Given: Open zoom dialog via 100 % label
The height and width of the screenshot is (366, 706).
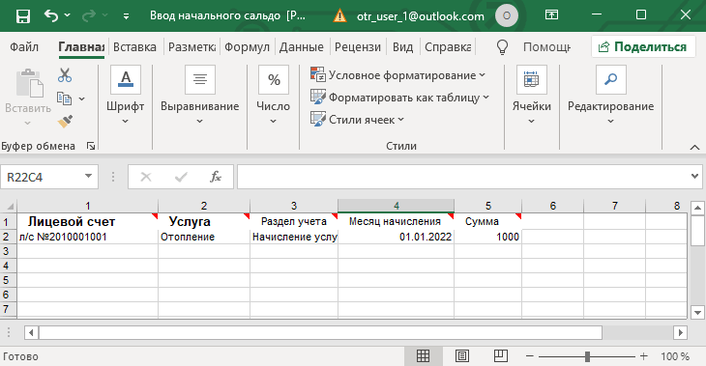Looking at the screenshot, I should 675,356.
